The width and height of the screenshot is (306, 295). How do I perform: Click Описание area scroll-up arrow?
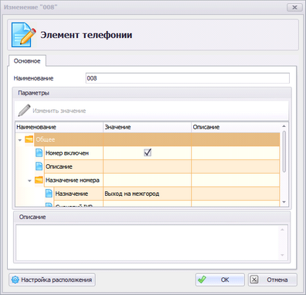(283, 229)
